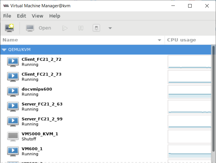Sort by the Name column header

pos(82,40)
